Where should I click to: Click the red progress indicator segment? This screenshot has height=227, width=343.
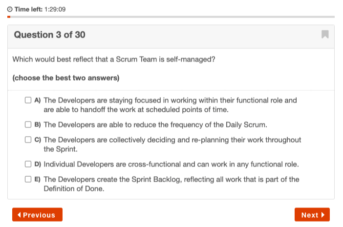click(9, 17)
